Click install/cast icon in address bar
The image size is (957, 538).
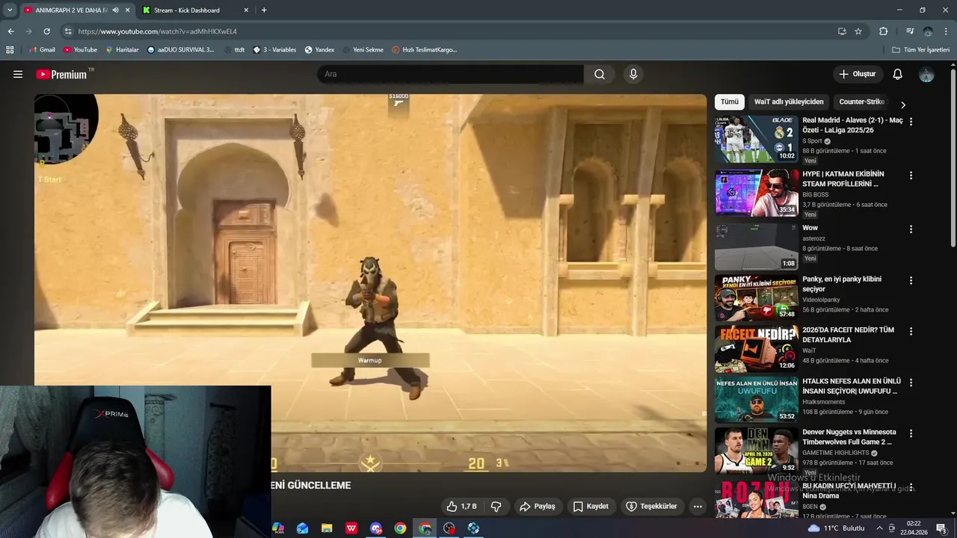(842, 31)
